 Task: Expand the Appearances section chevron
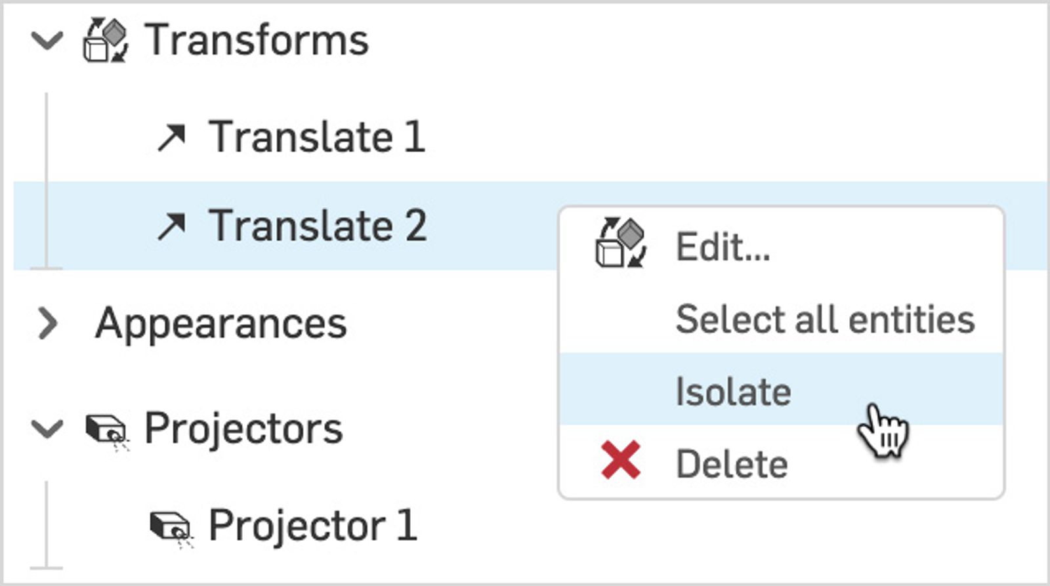tap(47, 324)
